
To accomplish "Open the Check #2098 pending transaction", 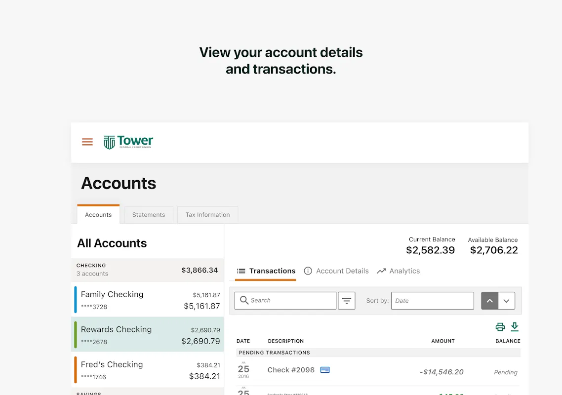I will click(291, 370).
